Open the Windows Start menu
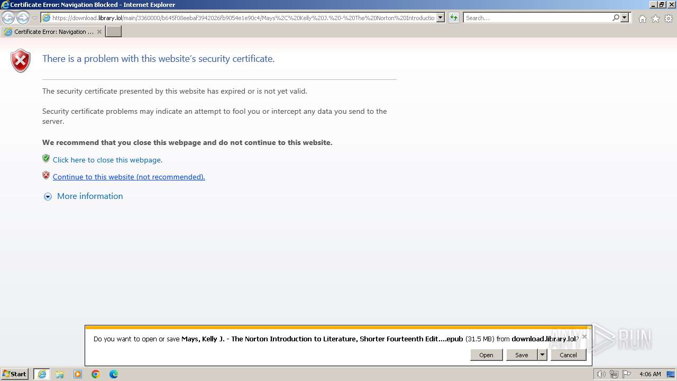 pyautogui.click(x=15, y=374)
